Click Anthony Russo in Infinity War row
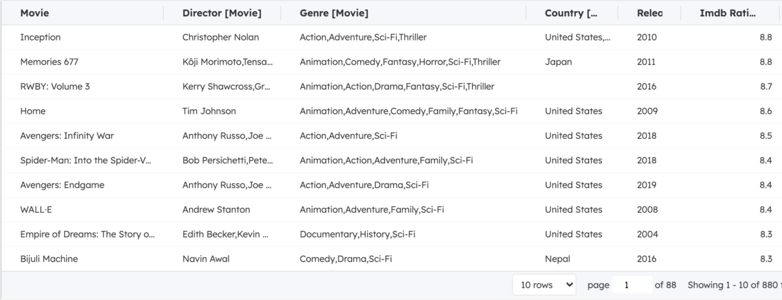The height and width of the screenshot is (300, 782). coord(227,136)
